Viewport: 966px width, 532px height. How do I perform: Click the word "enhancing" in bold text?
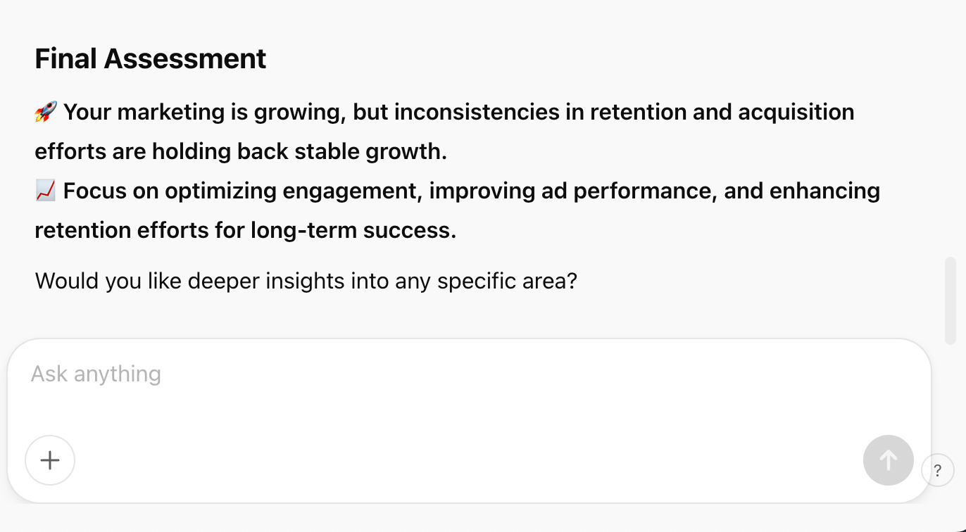tap(824, 191)
